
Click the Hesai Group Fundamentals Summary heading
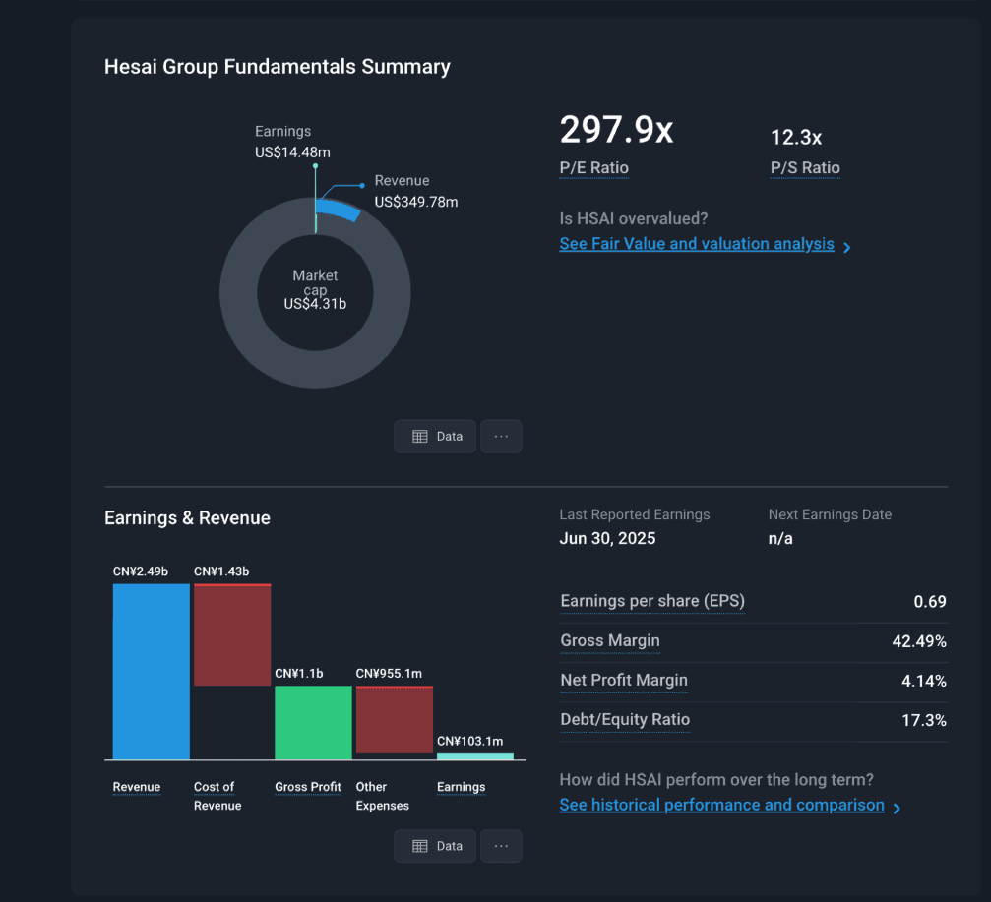pyautogui.click(x=278, y=67)
